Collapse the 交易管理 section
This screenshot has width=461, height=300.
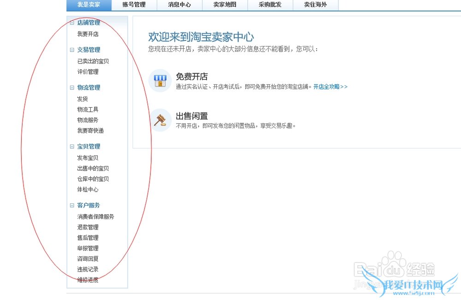pyautogui.click(x=72, y=50)
